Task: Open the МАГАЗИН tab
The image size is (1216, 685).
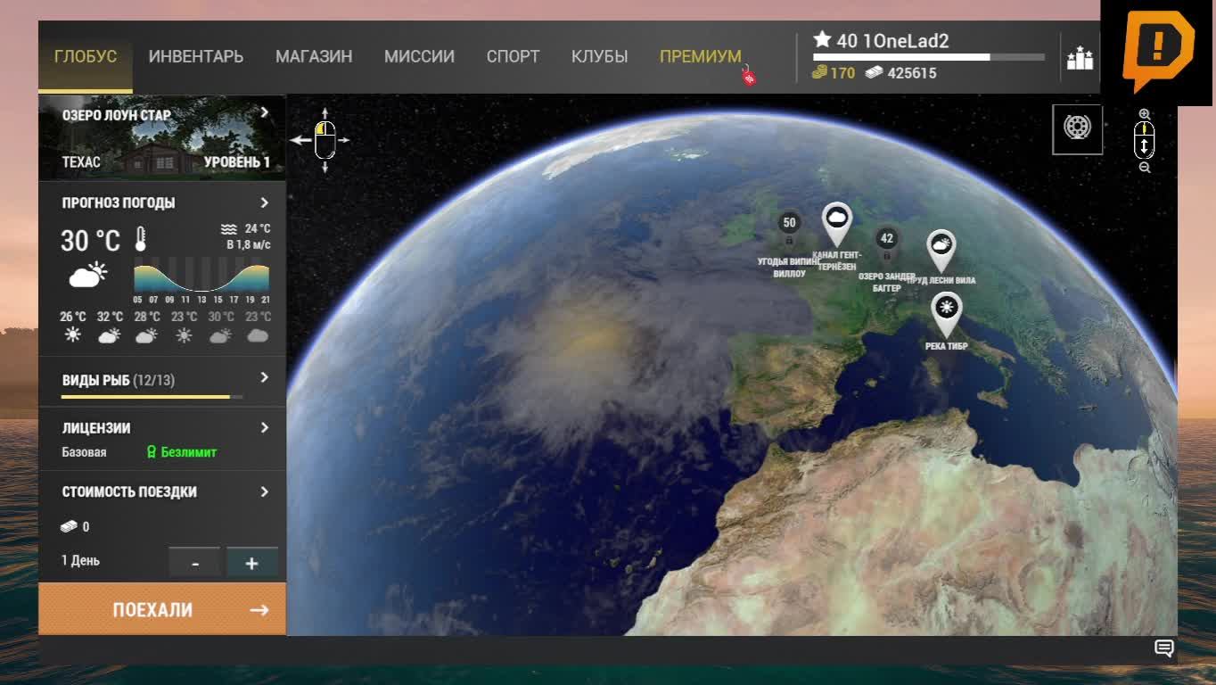Action: pyautogui.click(x=314, y=57)
